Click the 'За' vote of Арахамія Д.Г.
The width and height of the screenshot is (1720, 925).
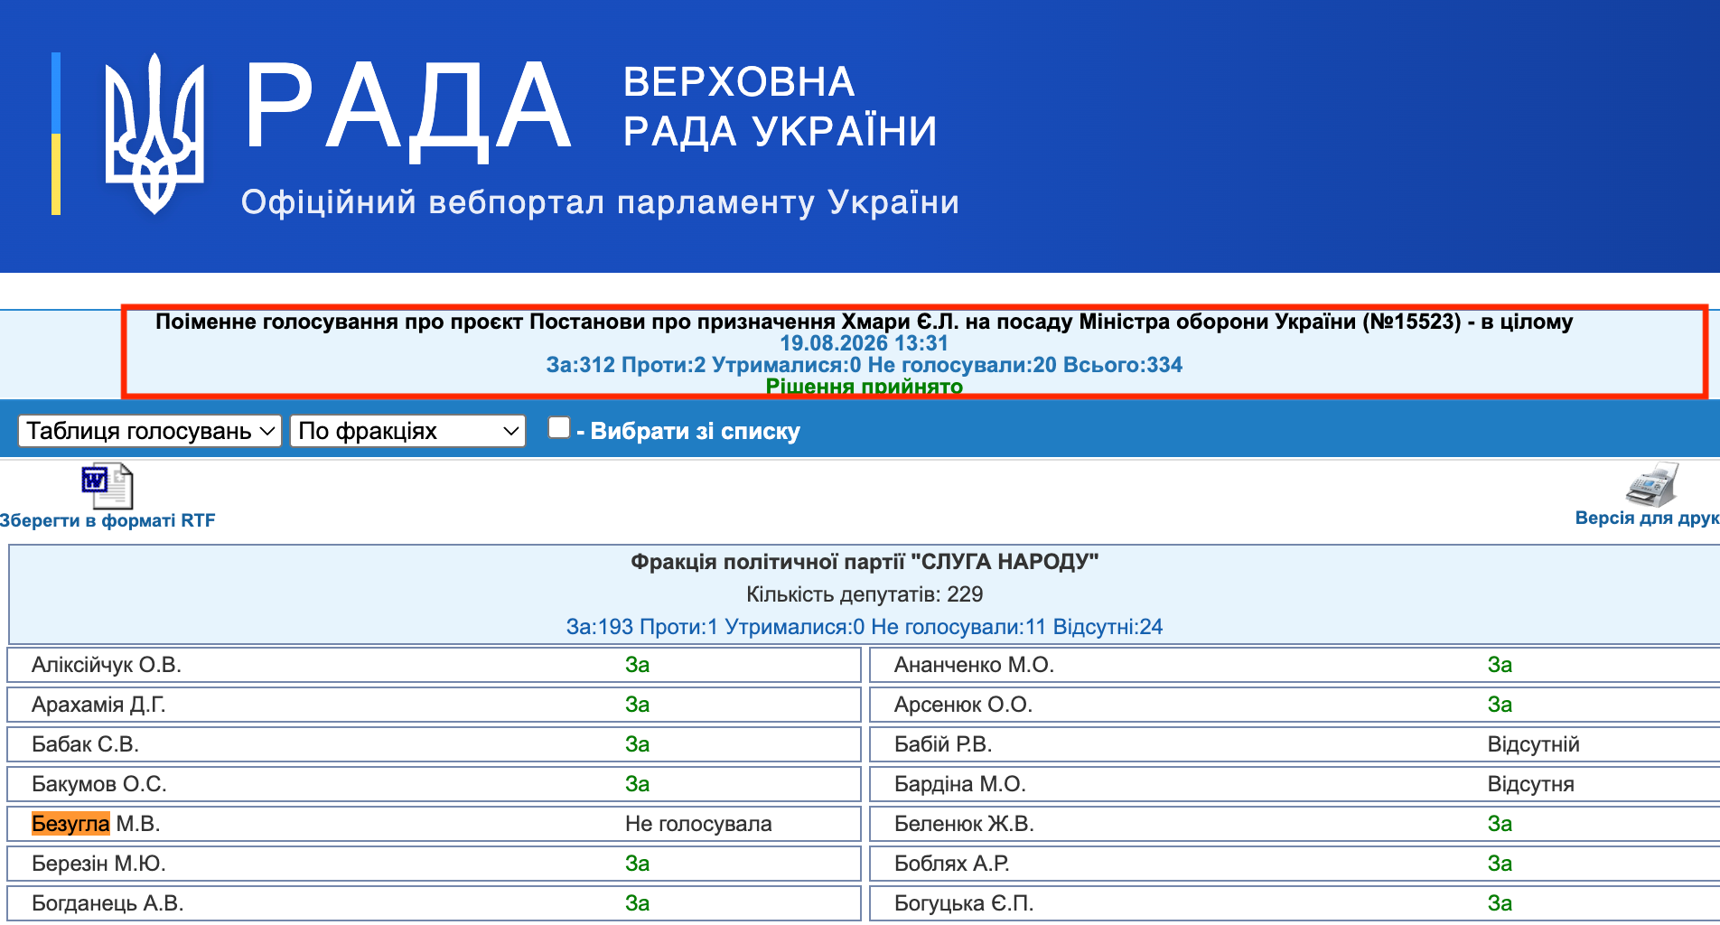(x=637, y=705)
